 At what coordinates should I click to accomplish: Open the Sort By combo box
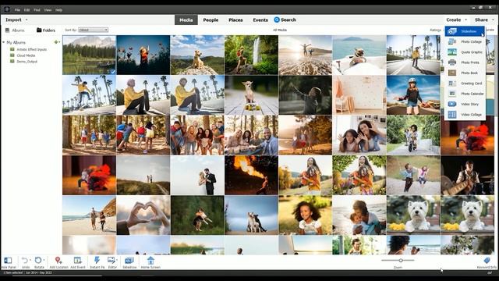[x=94, y=30]
